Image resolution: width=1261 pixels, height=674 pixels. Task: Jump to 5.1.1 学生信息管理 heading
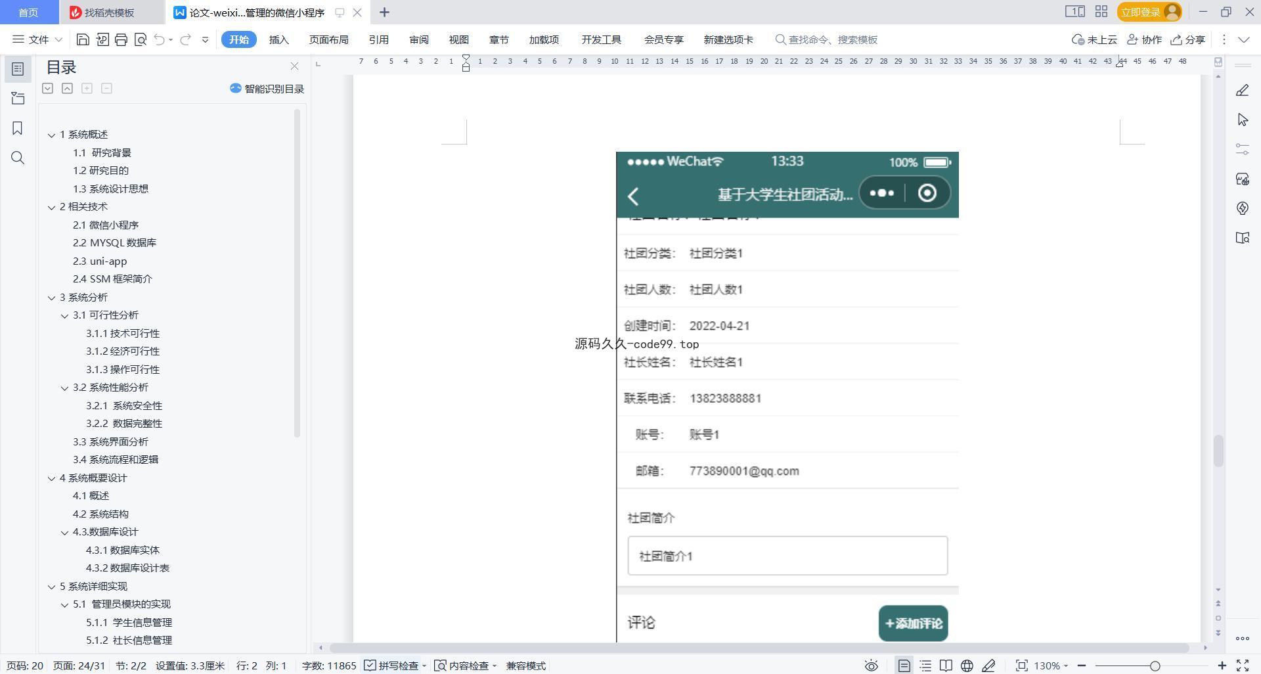tap(129, 622)
